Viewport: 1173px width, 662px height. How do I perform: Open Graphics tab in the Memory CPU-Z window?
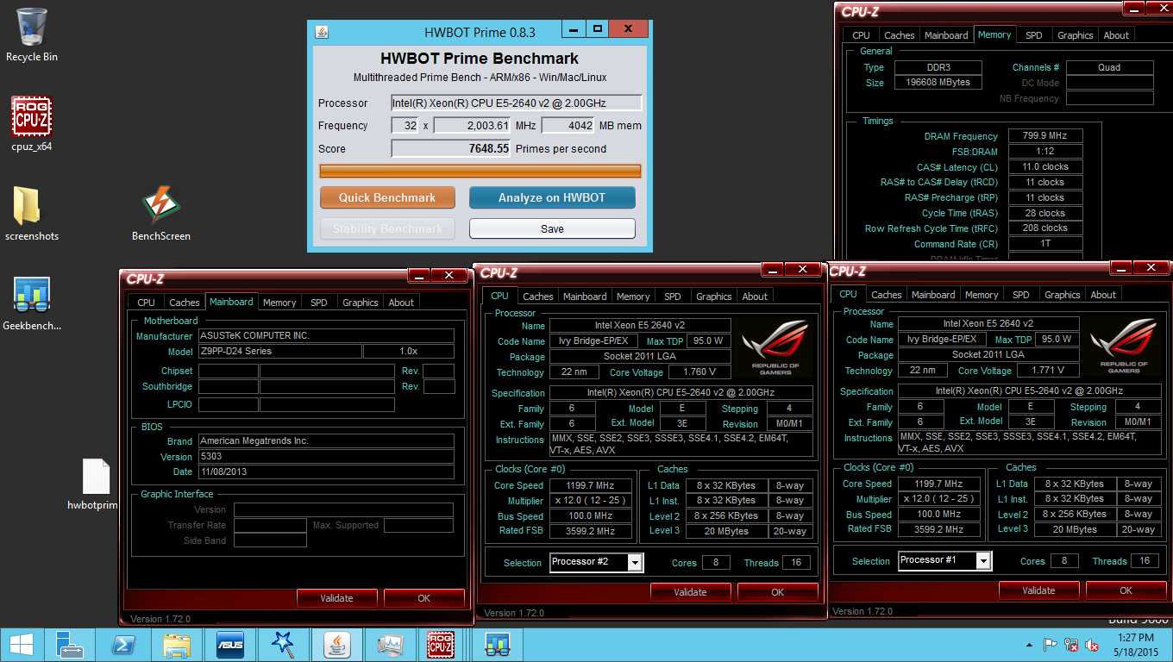pyautogui.click(x=1075, y=35)
